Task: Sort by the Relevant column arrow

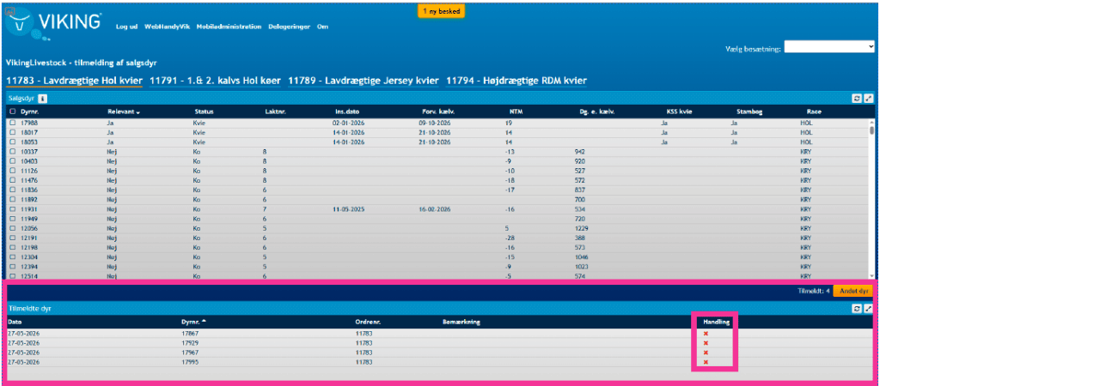Action: tap(137, 112)
